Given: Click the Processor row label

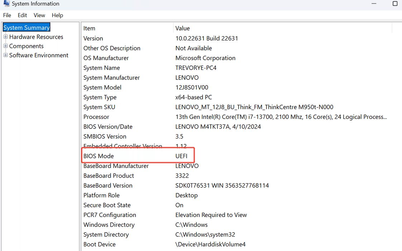Looking at the screenshot, I should (x=96, y=117).
